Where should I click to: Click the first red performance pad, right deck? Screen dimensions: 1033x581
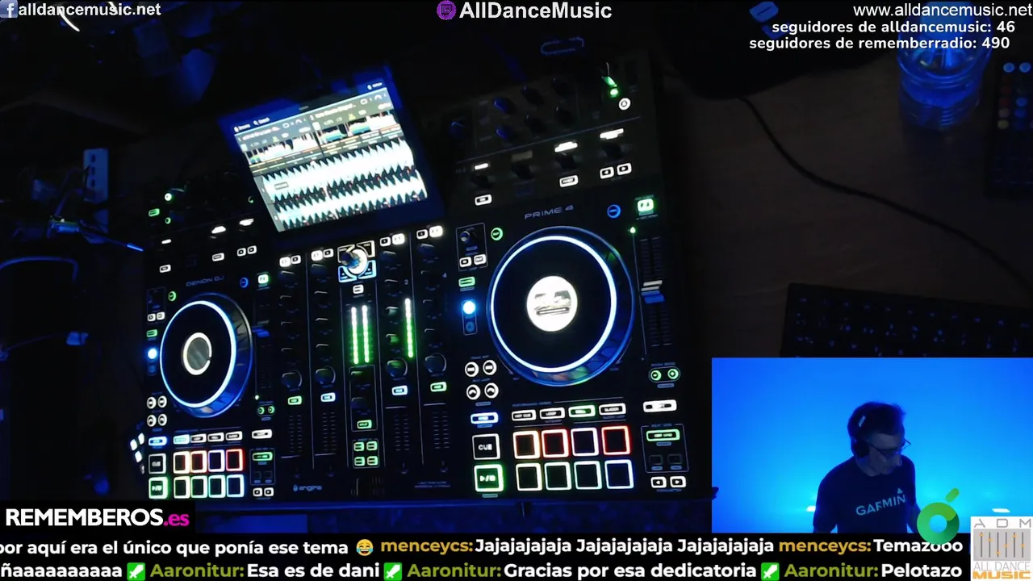(x=525, y=444)
